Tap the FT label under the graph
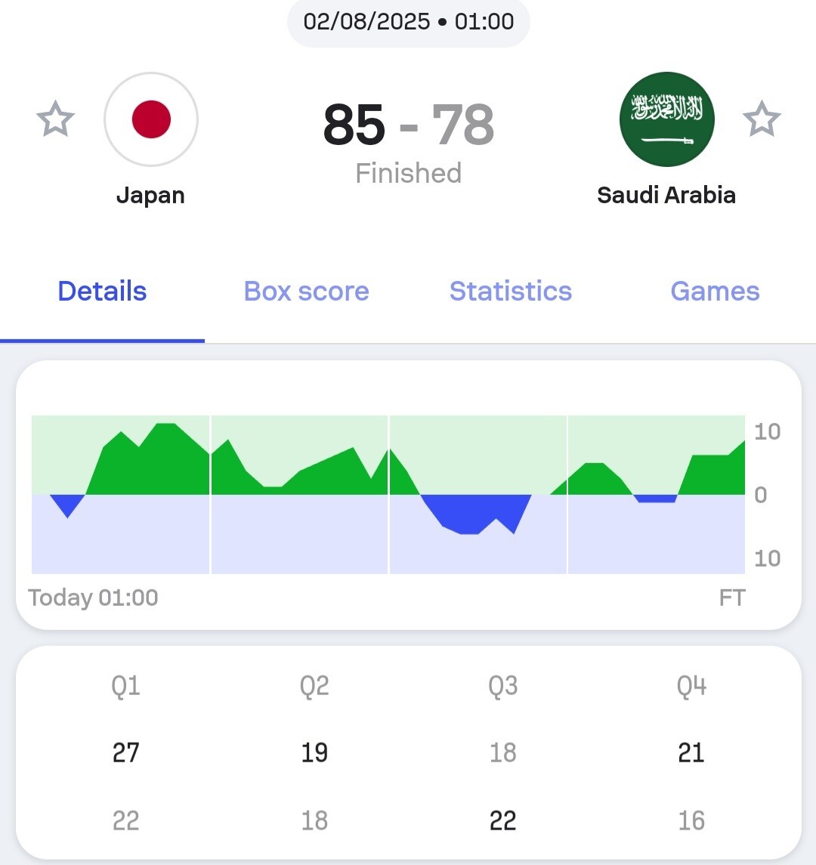 (731, 598)
